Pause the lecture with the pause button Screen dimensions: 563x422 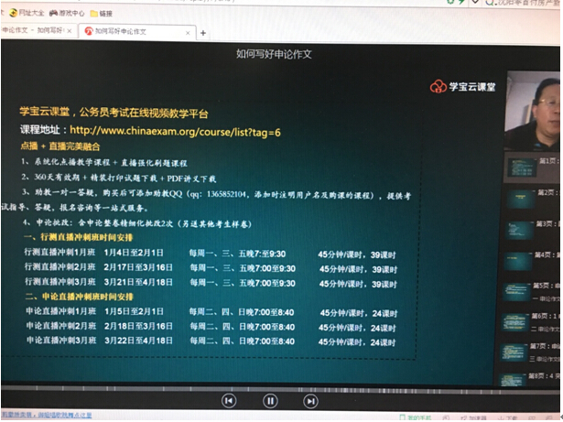pyautogui.click(x=270, y=401)
